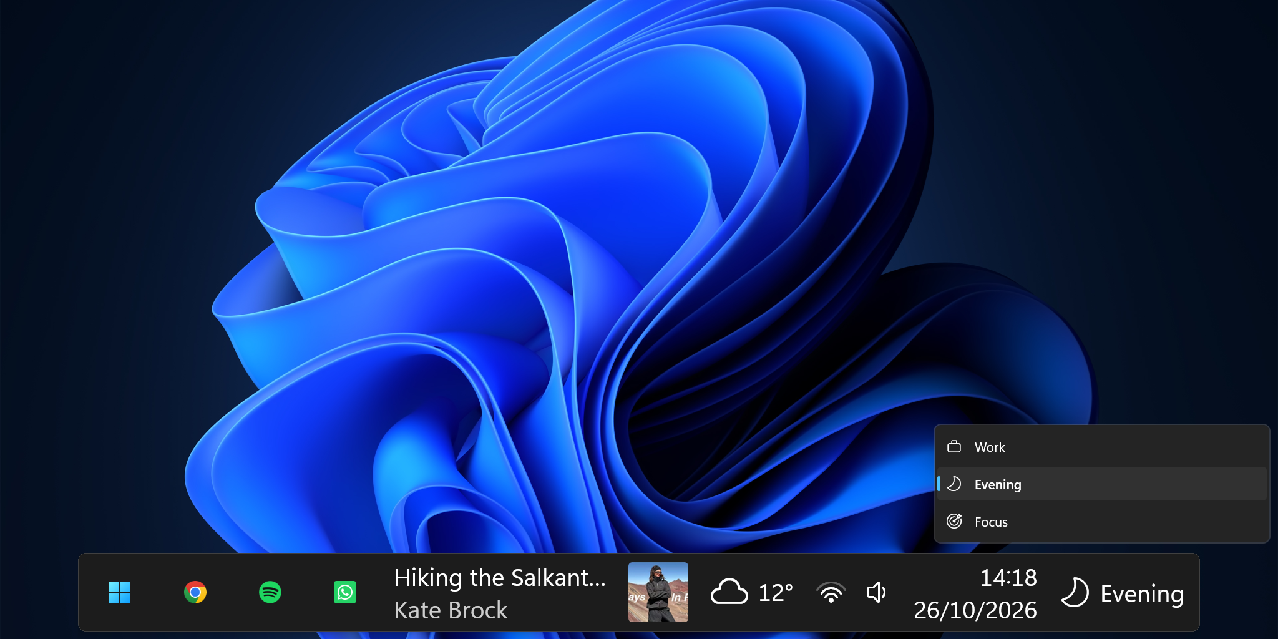This screenshot has height=639, width=1278.
Task: Select the Evening profile in the menu
Action: [x=1101, y=484]
